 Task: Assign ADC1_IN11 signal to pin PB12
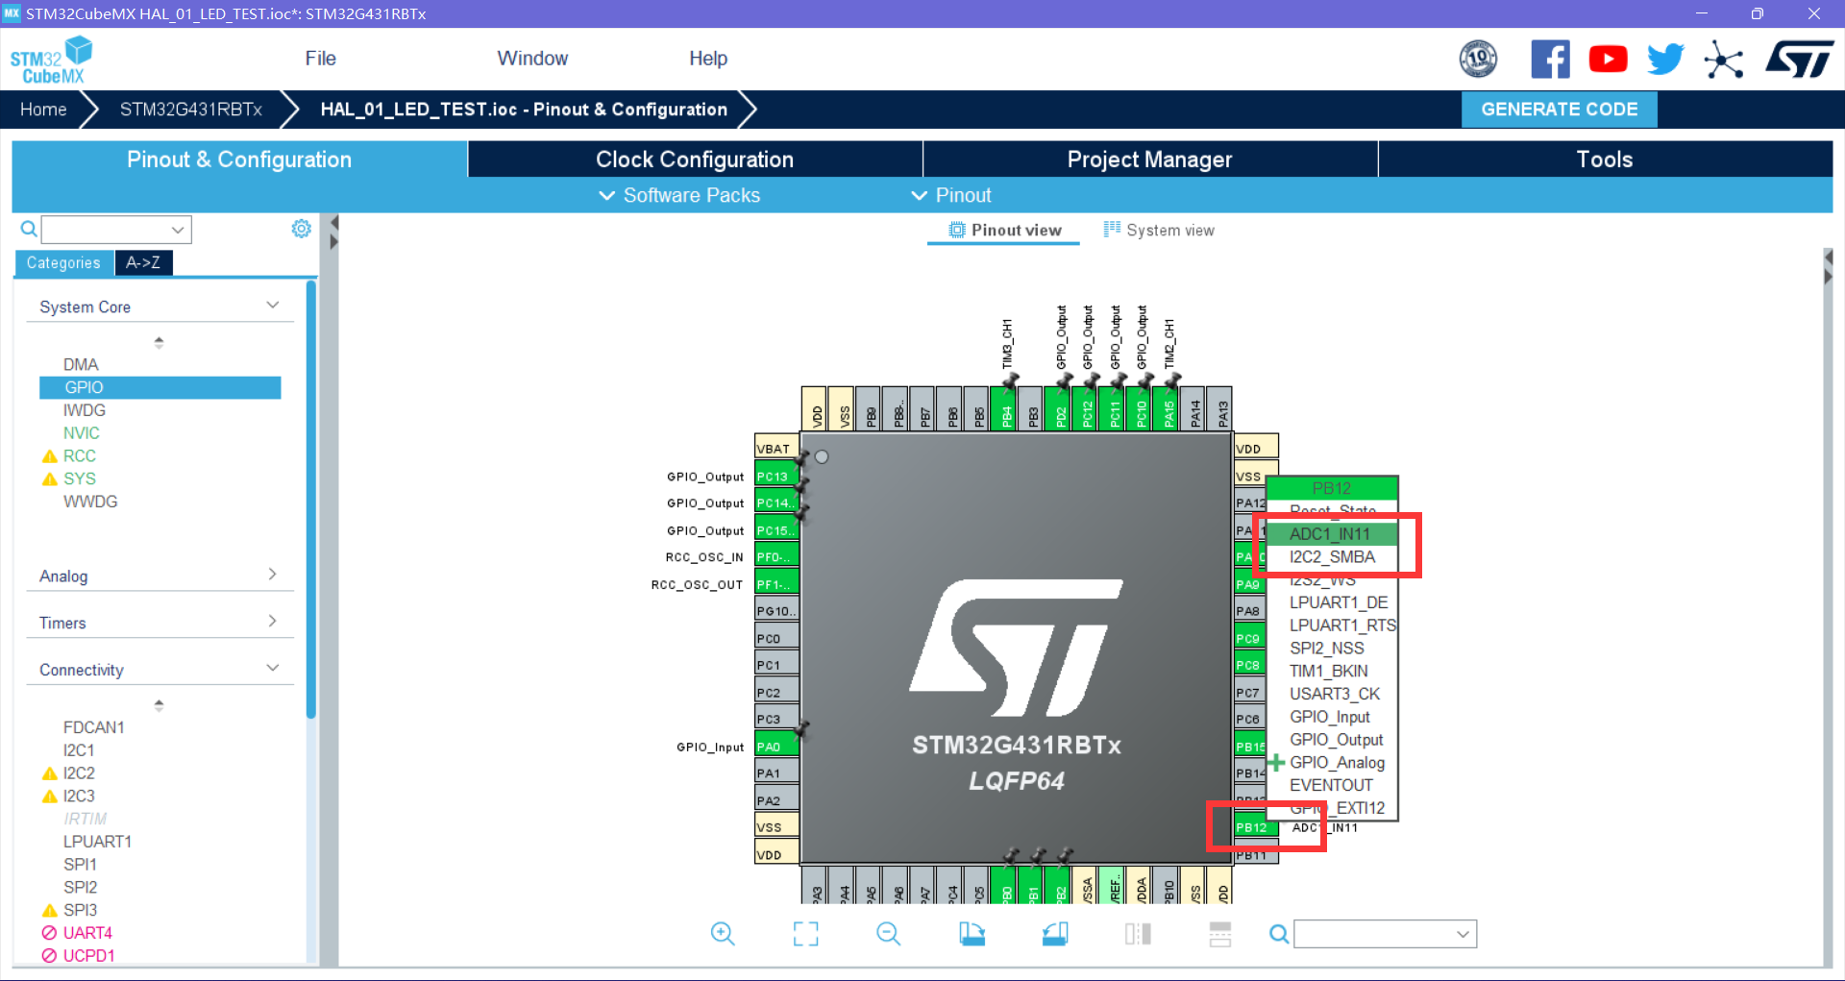point(1330,533)
